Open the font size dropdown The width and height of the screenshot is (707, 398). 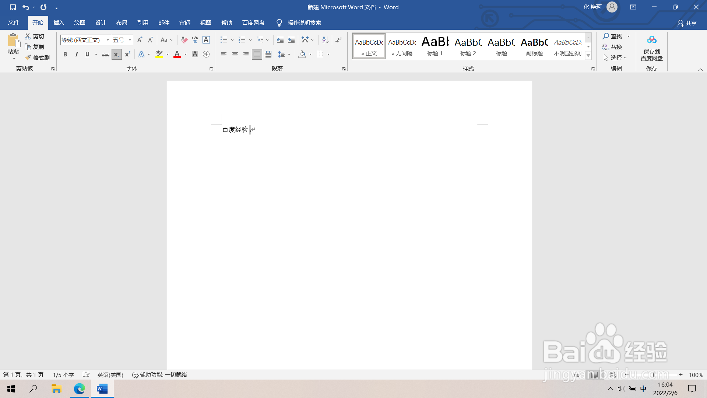pos(130,40)
